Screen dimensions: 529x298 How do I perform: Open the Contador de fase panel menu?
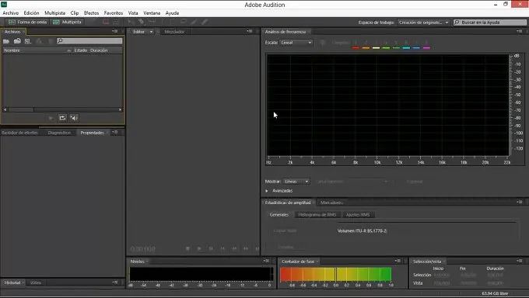398,261
